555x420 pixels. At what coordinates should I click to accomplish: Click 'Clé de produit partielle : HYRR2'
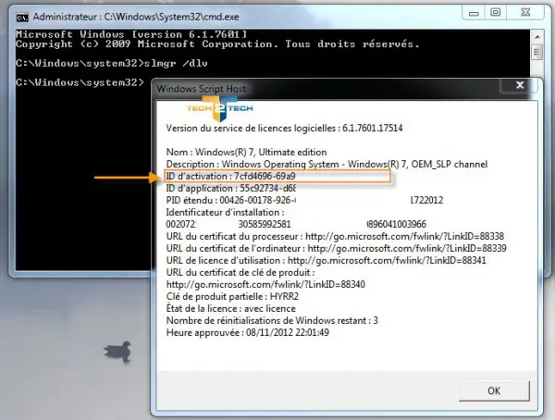[x=232, y=296]
